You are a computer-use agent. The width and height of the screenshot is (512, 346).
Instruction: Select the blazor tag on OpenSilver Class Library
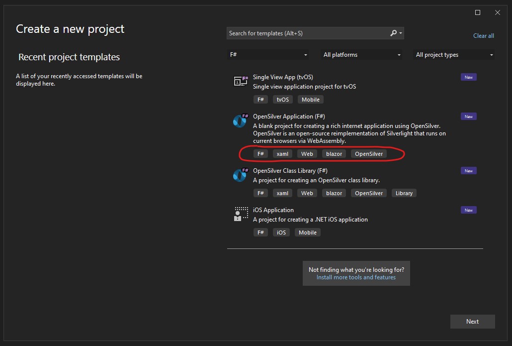coord(334,193)
